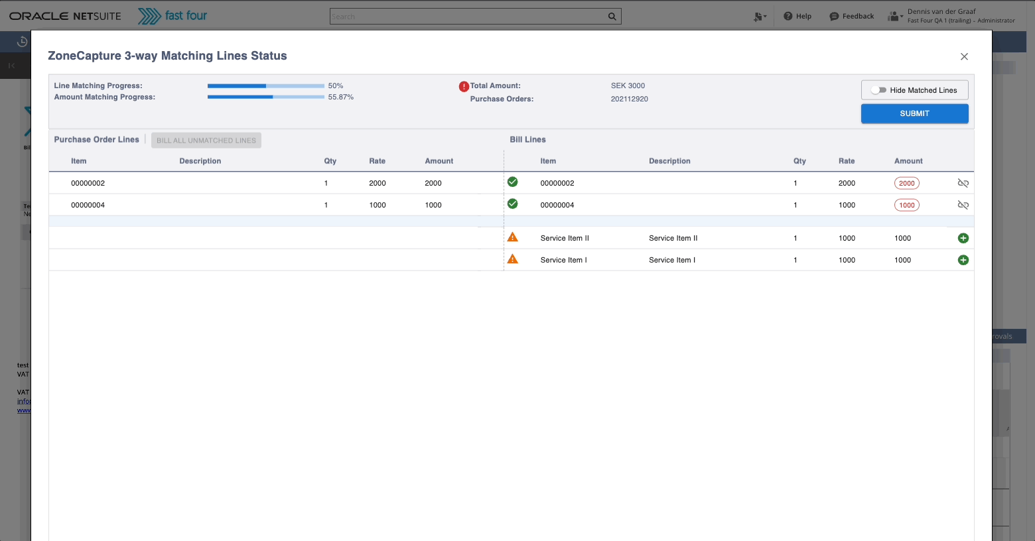Viewport: 1035px width, 541px height.
Task: Unlink the matched bill line 00000002
Action: click(x=963, y=183)
